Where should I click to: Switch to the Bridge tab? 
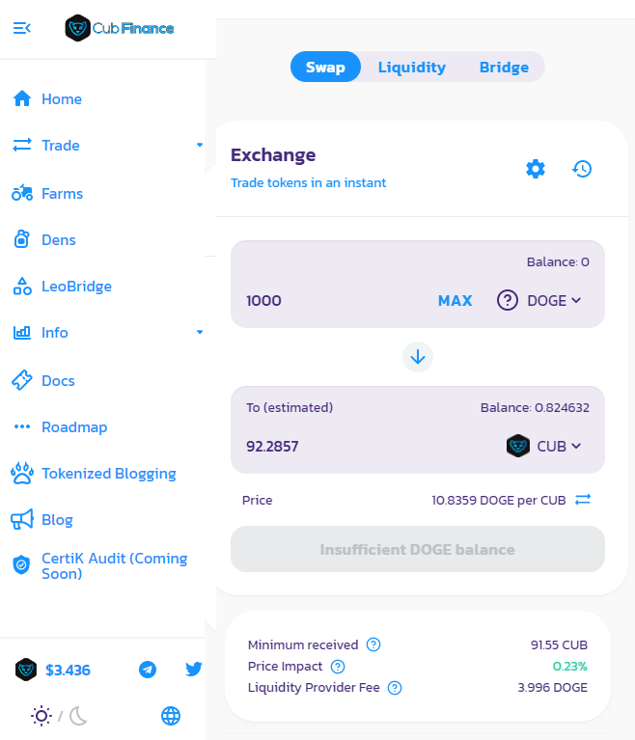coord(504,67)
